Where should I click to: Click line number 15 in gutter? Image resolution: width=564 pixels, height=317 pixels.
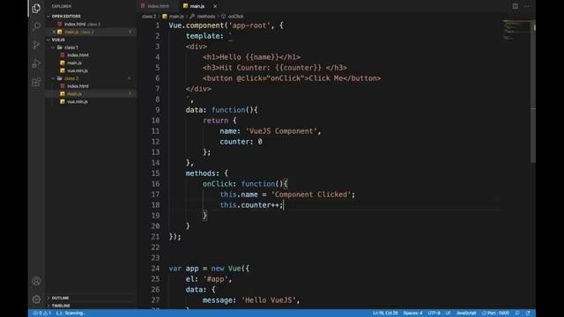(155, 173)
